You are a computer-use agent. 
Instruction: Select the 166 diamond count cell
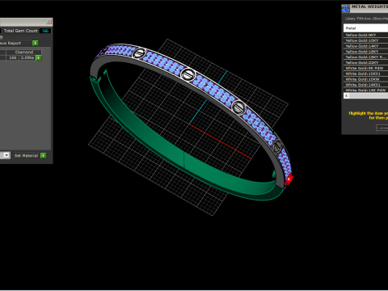(x=13, y=57)
